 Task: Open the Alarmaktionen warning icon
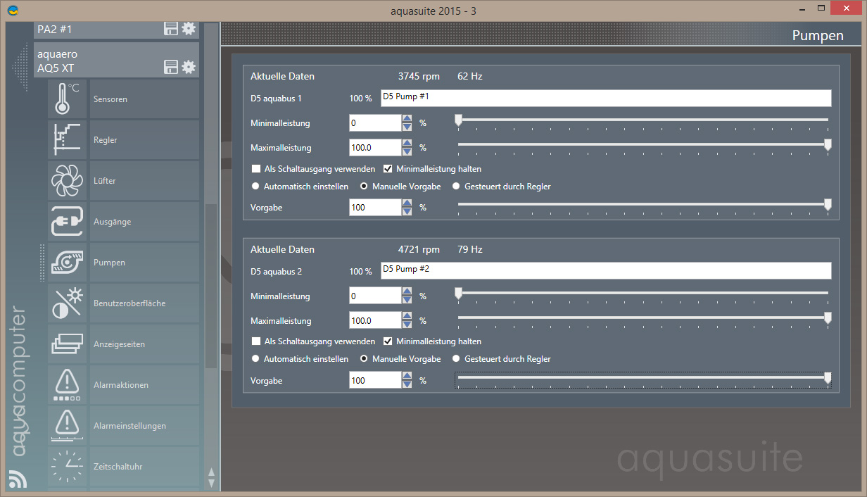67,385
